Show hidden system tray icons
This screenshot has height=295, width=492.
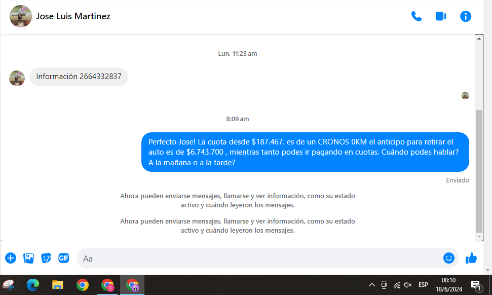click(371, 285)
